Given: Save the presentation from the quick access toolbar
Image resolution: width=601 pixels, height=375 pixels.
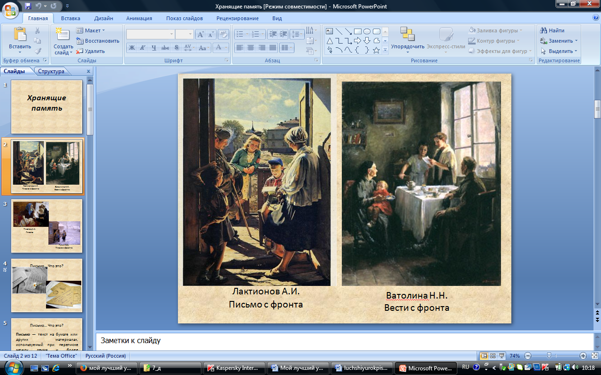Looking at the screenshot, I should click(x=28, y=6).
